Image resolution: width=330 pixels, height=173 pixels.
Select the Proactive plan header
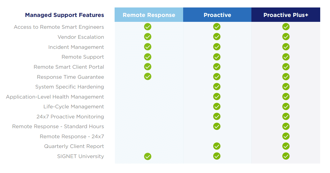point(217,15)
